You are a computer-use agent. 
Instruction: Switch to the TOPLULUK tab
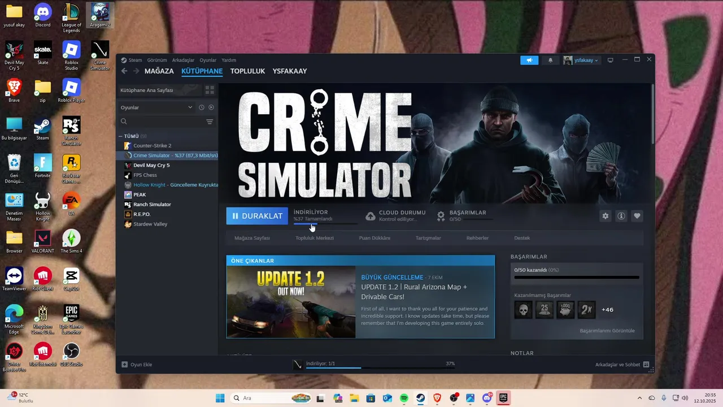click(x=247, y=71)
